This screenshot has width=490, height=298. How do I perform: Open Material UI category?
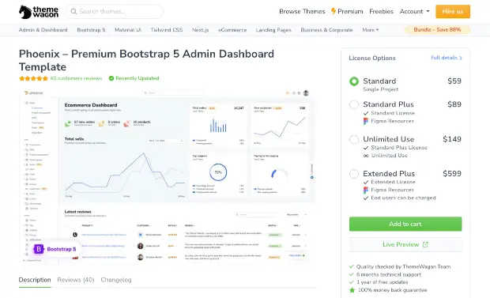128,30
